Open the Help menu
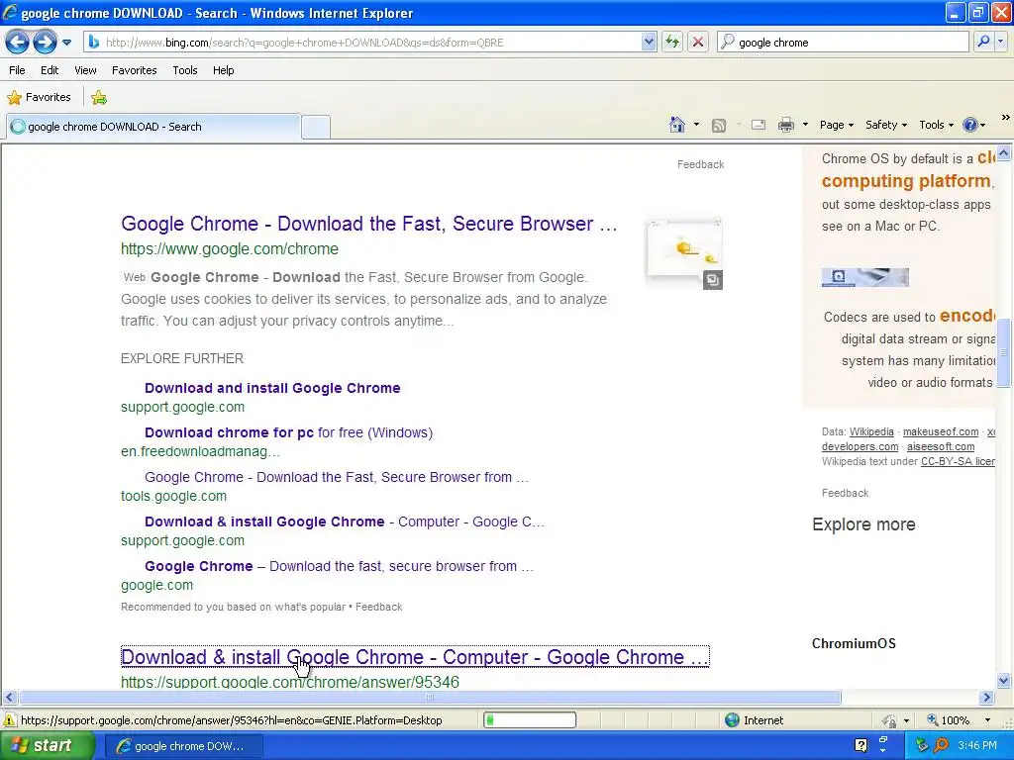This screenshot has height=760, width=1014. pyautogui.click(x=224, y=70)
